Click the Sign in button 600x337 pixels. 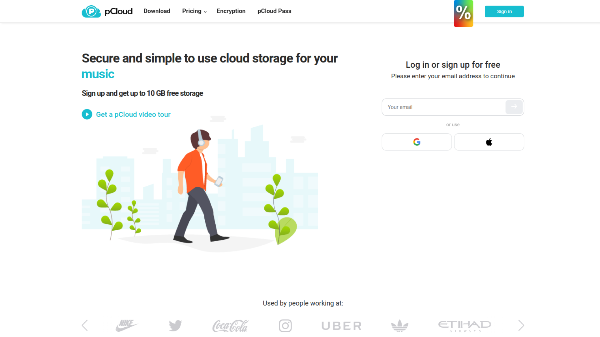504,11
